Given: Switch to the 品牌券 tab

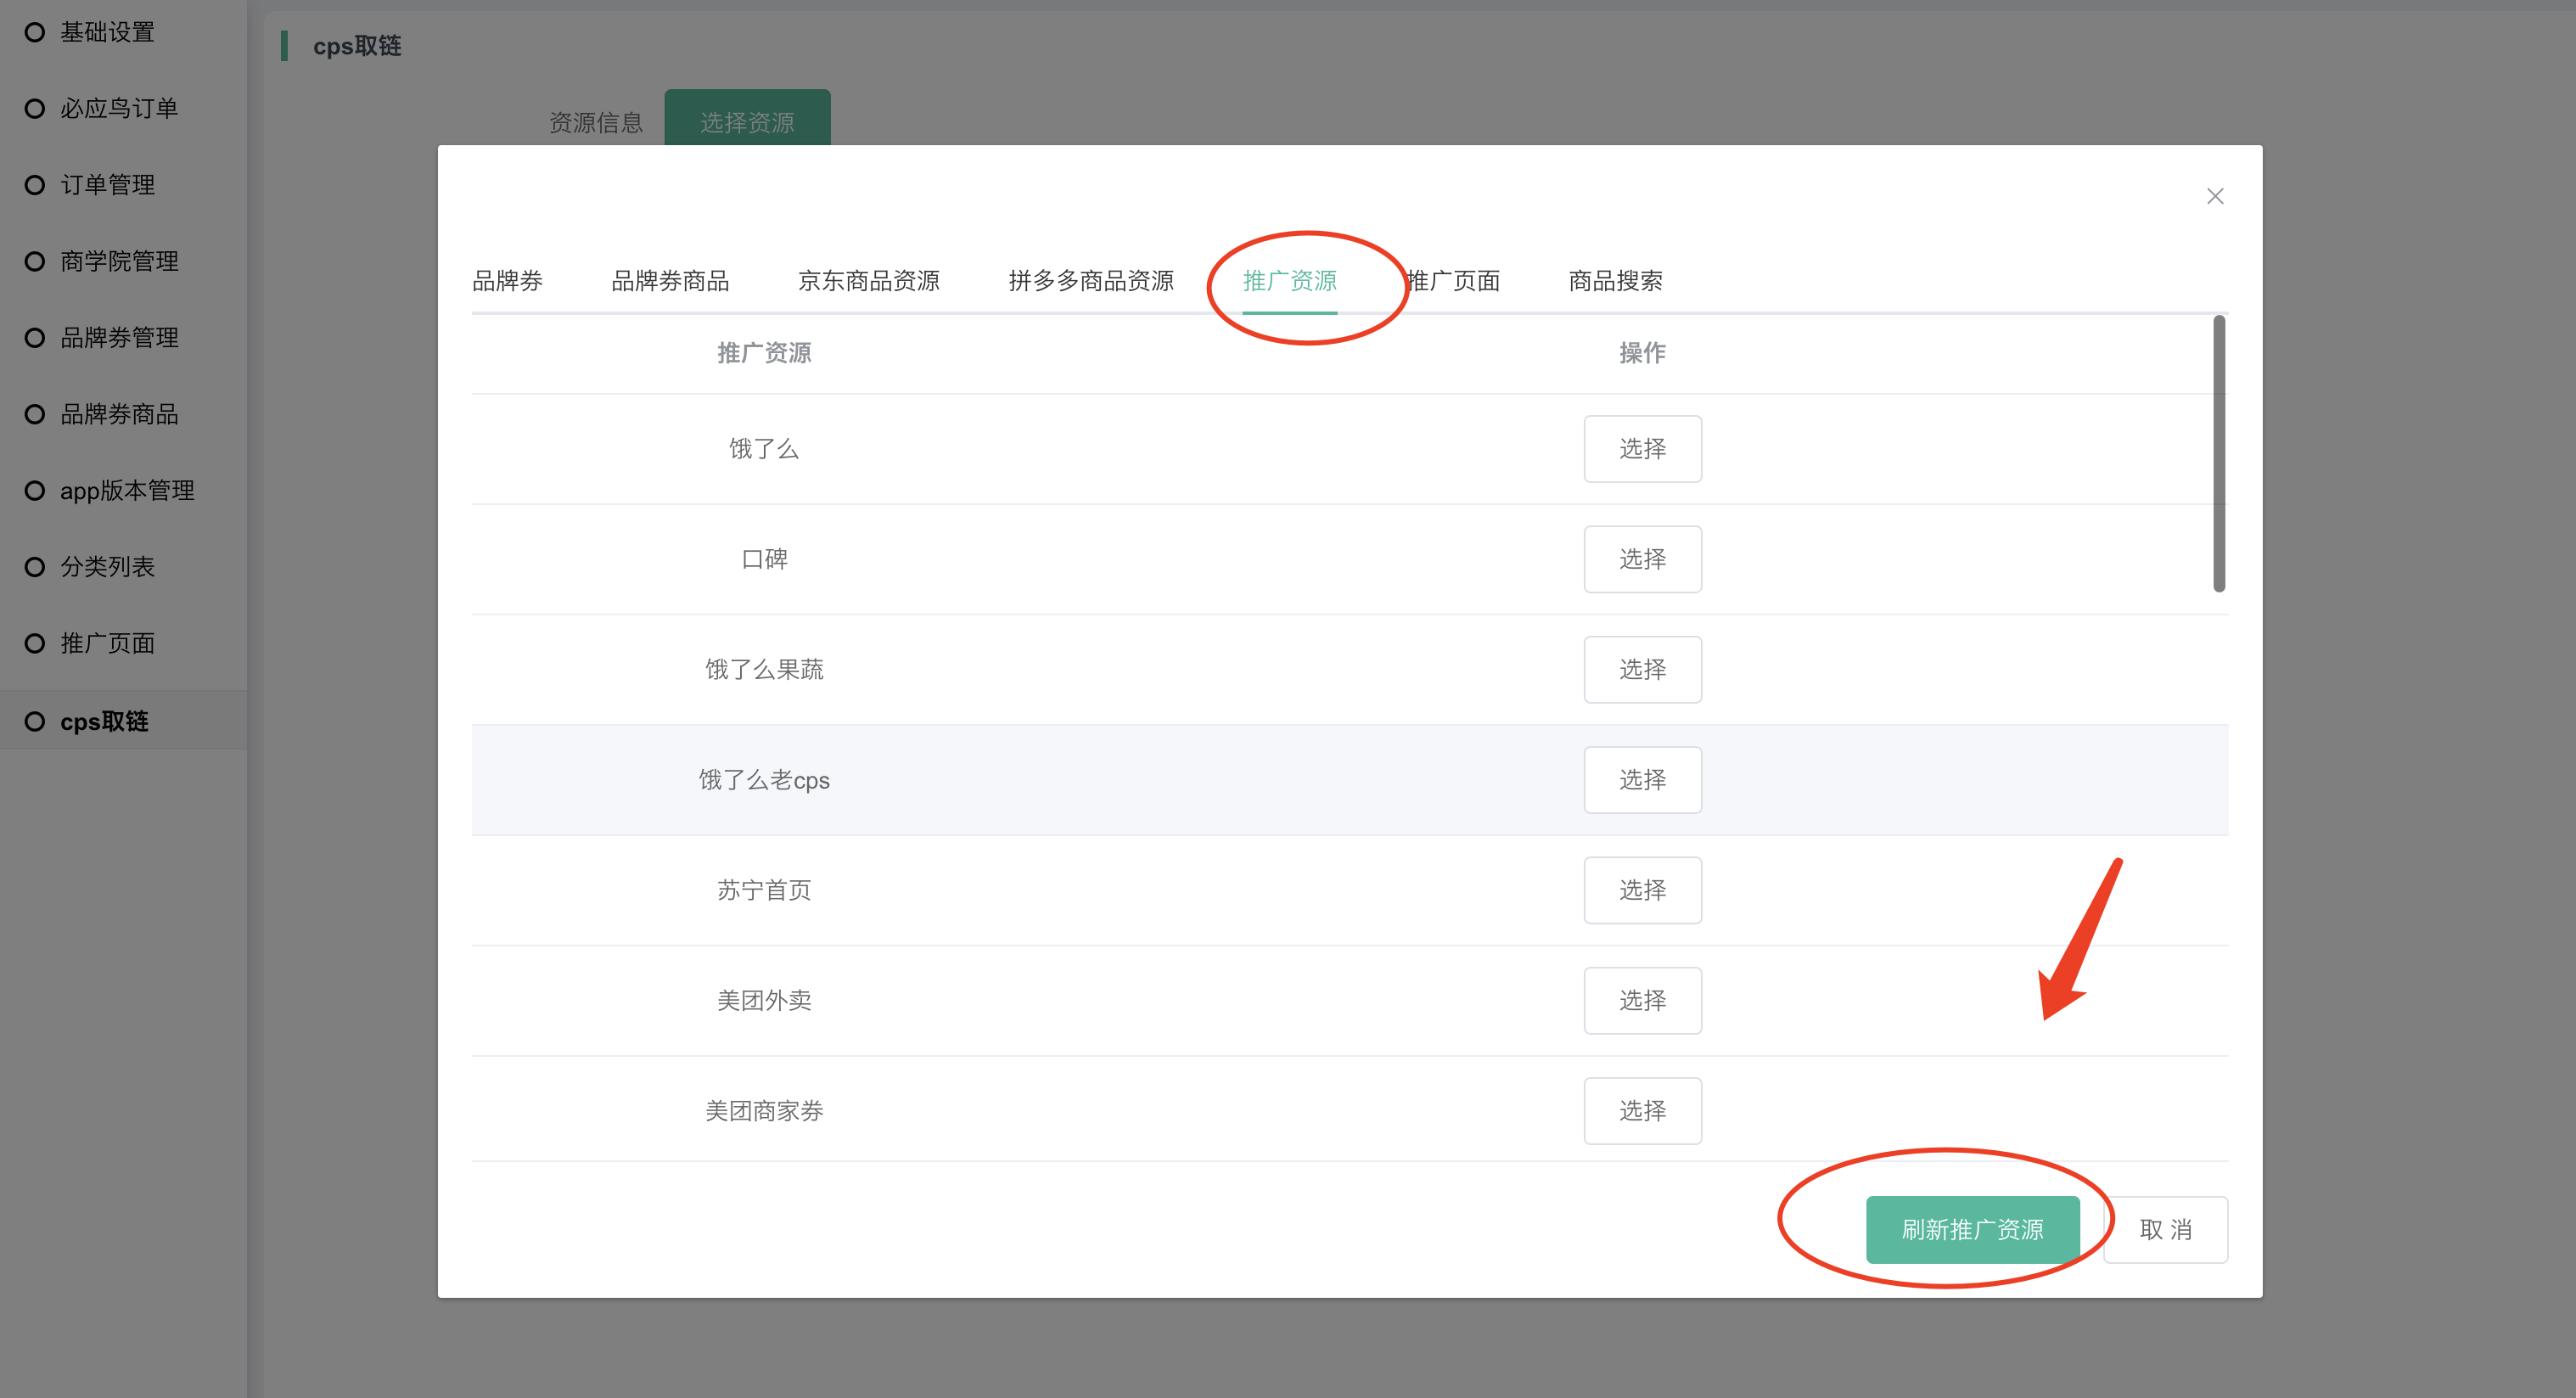Looking at the screenshot, I should tap(507, 281).
